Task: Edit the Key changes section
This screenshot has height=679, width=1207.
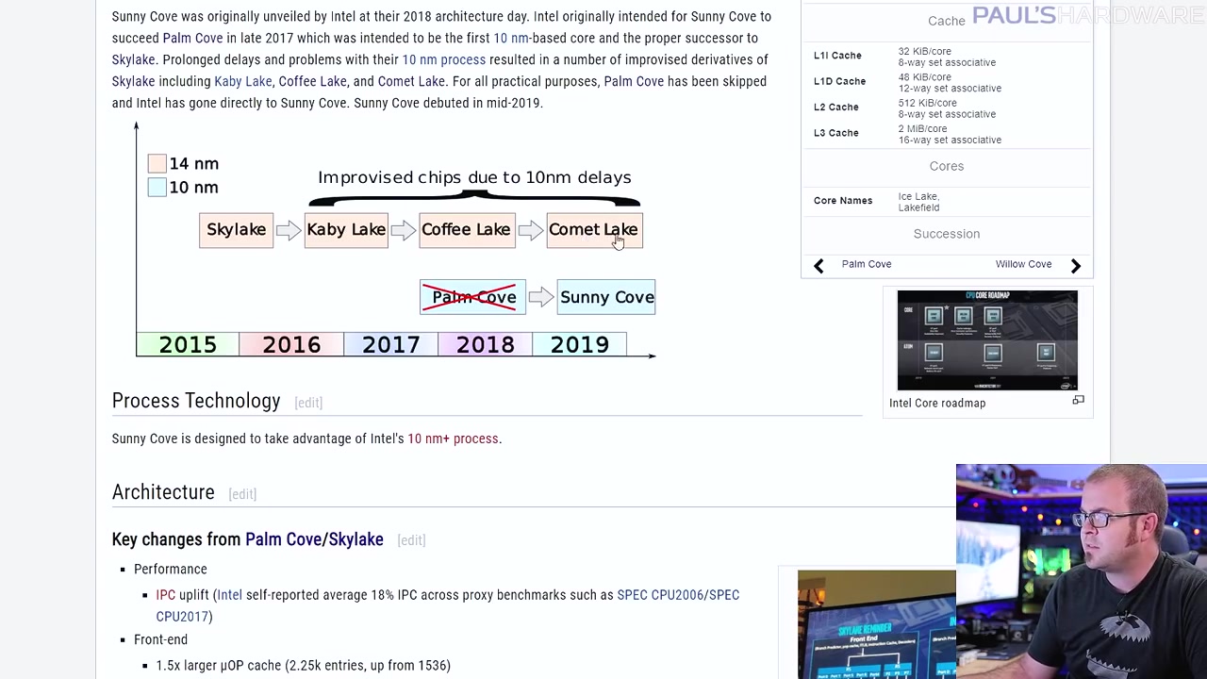Action: [411, 540]
